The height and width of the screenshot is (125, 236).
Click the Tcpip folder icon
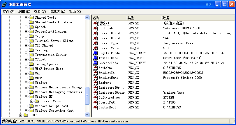pyautogui.click(x=31, y=36)
